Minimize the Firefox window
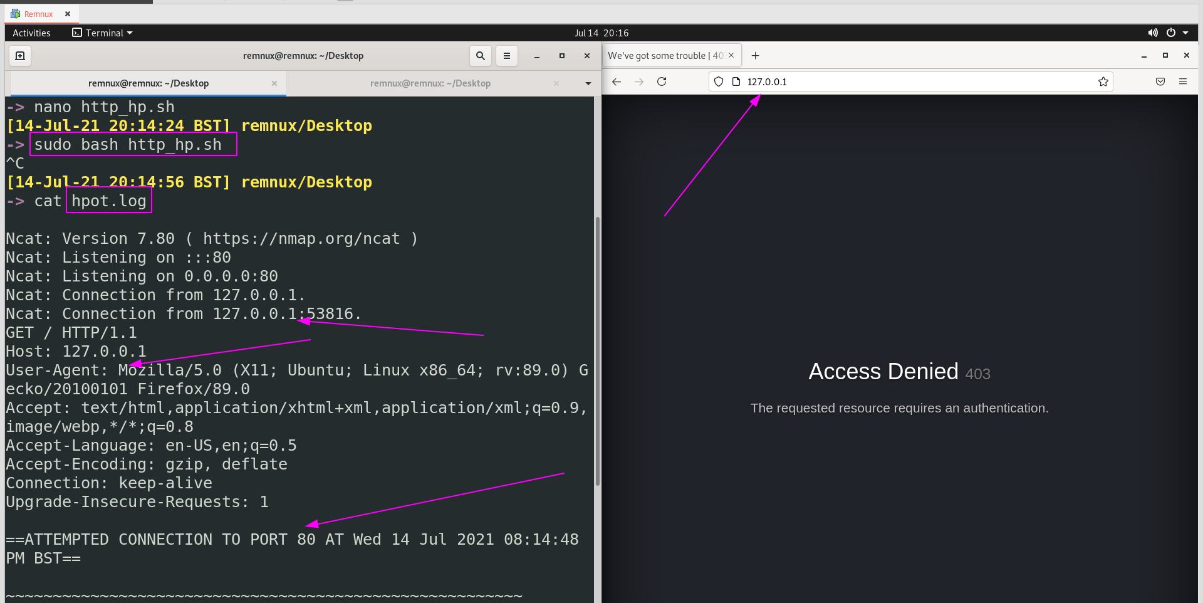 (x=1144, y=56)
